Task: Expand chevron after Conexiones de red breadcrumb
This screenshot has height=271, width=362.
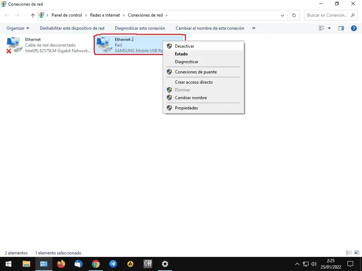Action: pyautogui.click(x=167, y=15)
